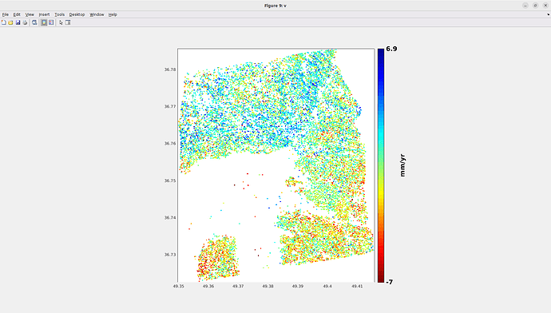The image size is (551, 313).
Task: Click the x-axis tick label 49.41
Action: pyautogui.click(x=357, y=287)
